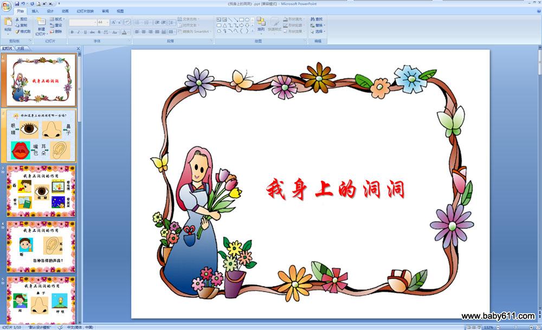542x330 pixels.
Task: Click the bulleted list button
Action: 138,22
